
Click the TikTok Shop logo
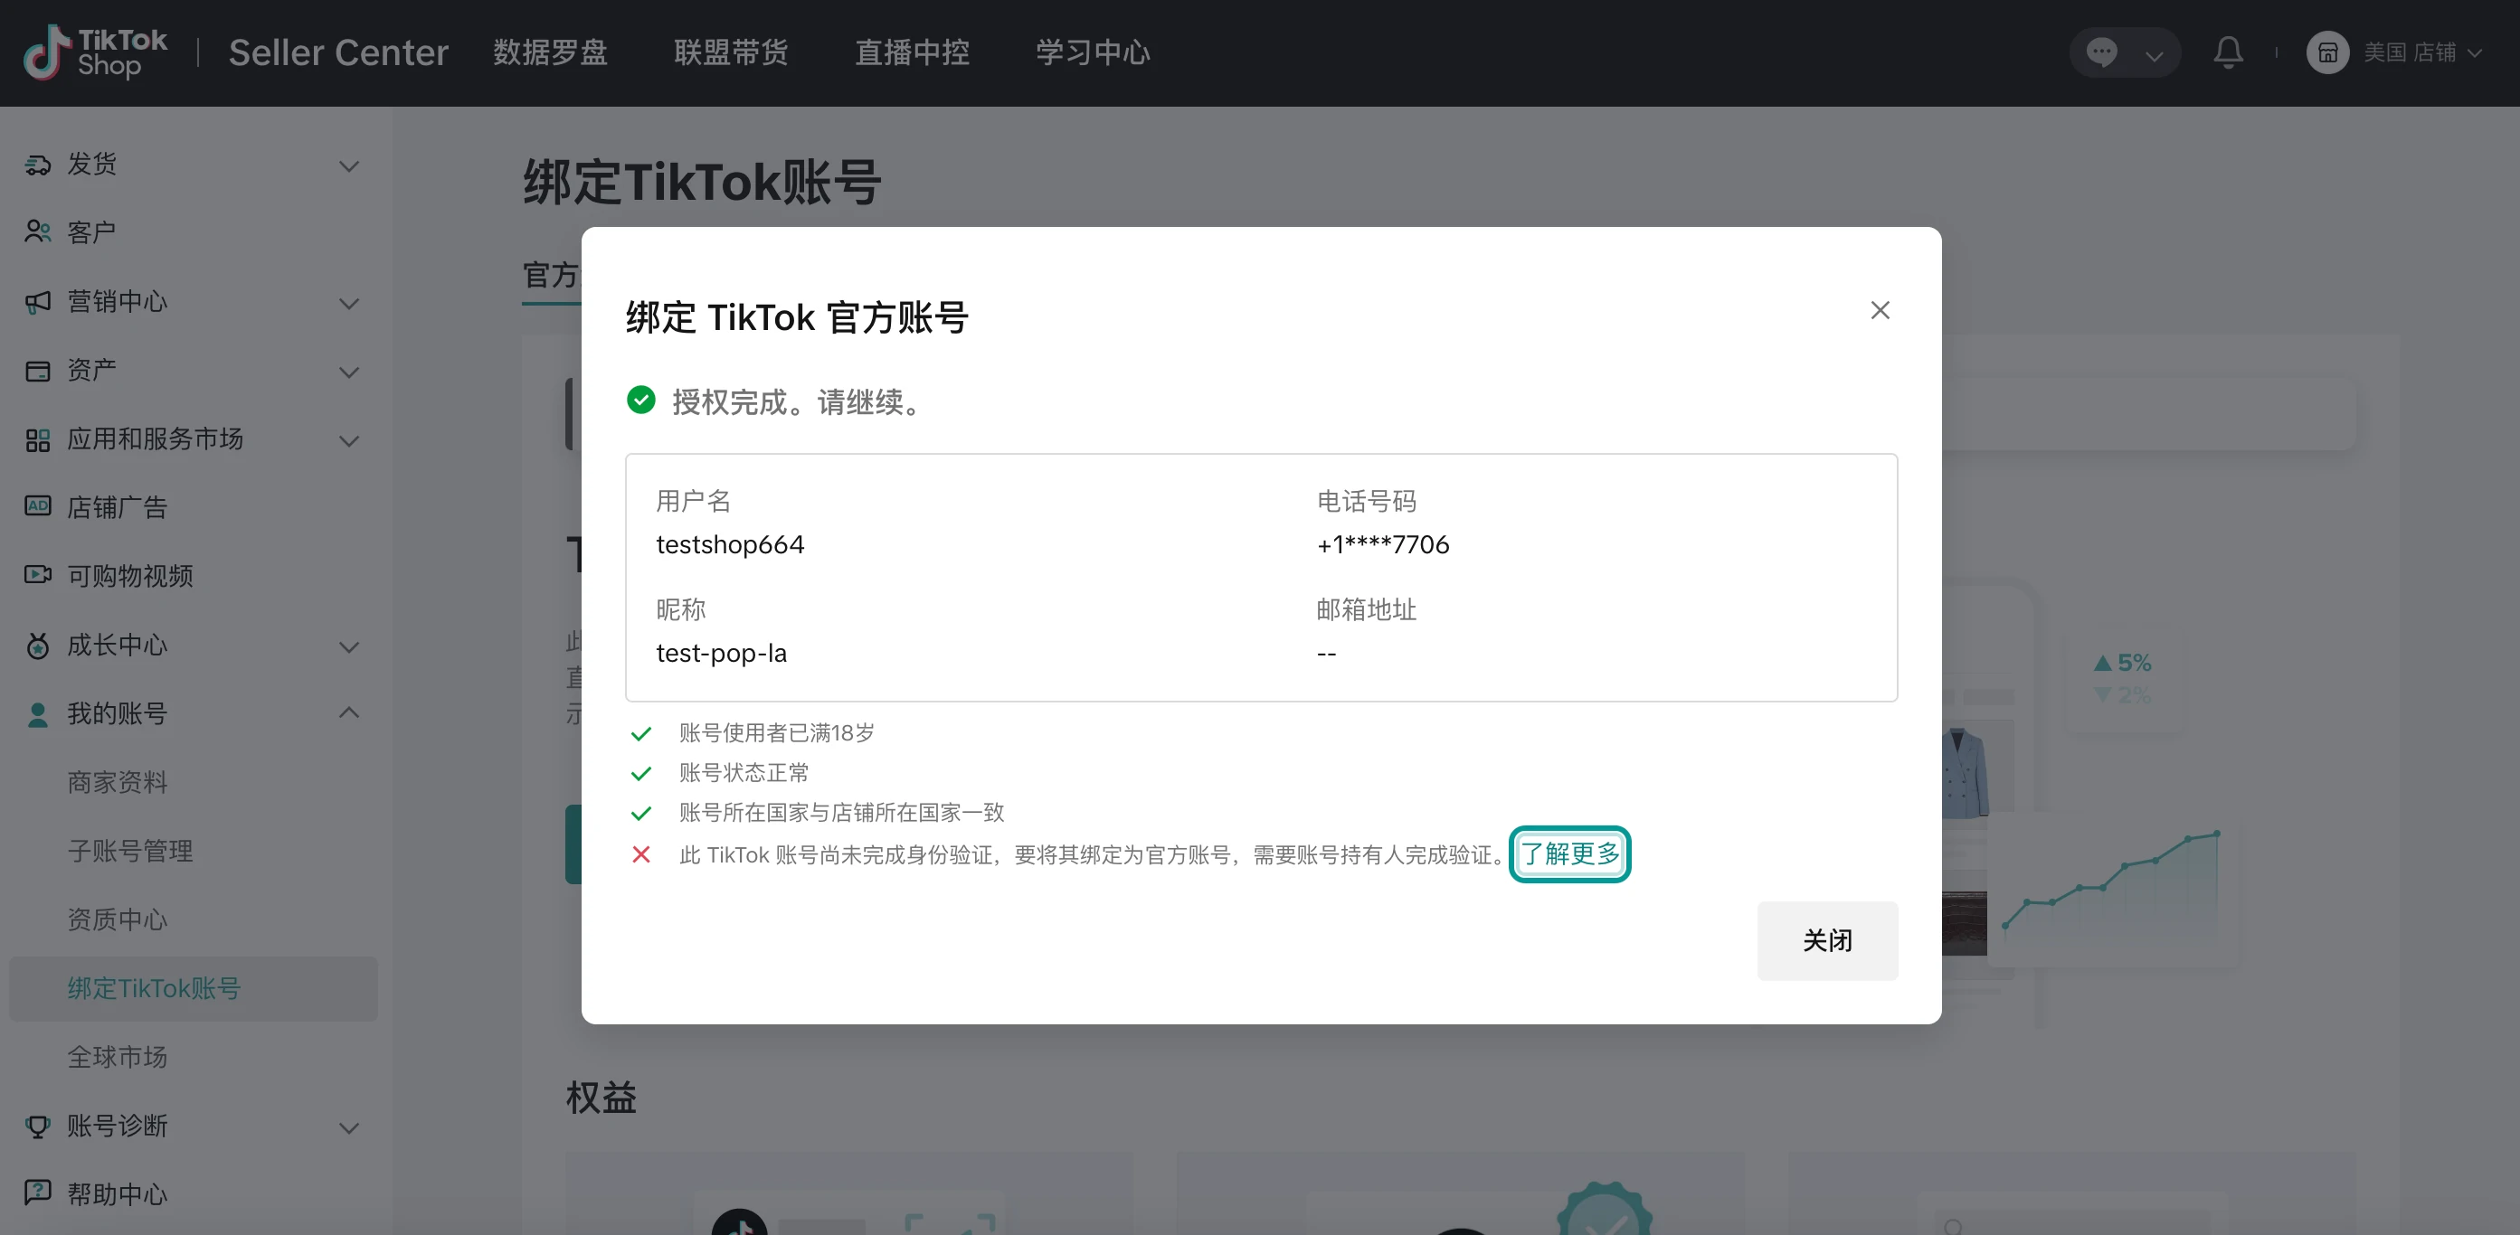93,52
